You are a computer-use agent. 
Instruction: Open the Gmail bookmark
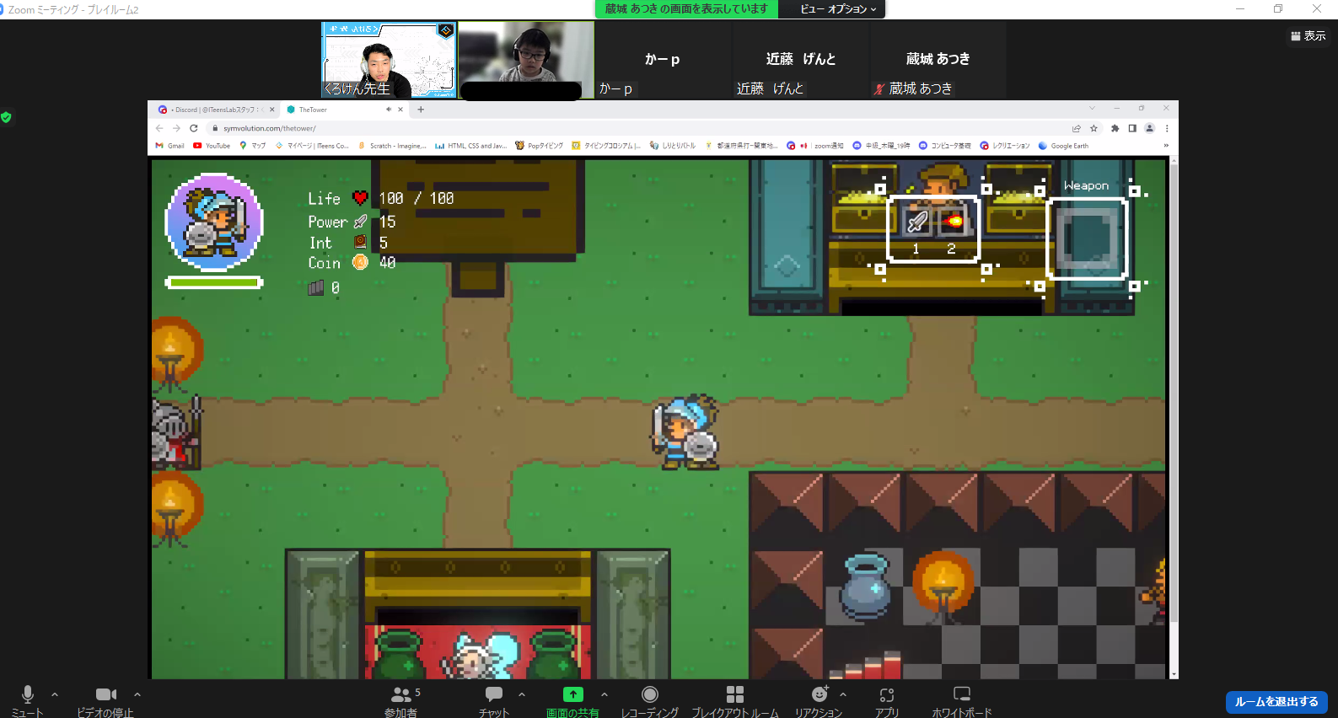point(170,146)
